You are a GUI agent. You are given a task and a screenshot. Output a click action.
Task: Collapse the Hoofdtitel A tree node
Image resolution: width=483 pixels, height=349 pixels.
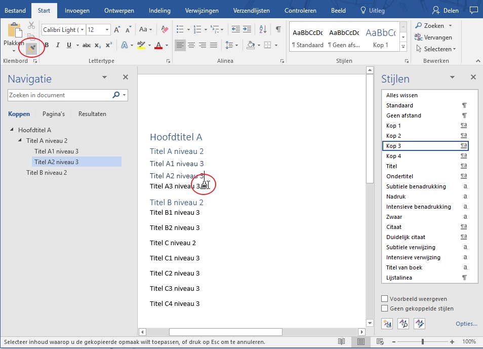tap(12, 130)
